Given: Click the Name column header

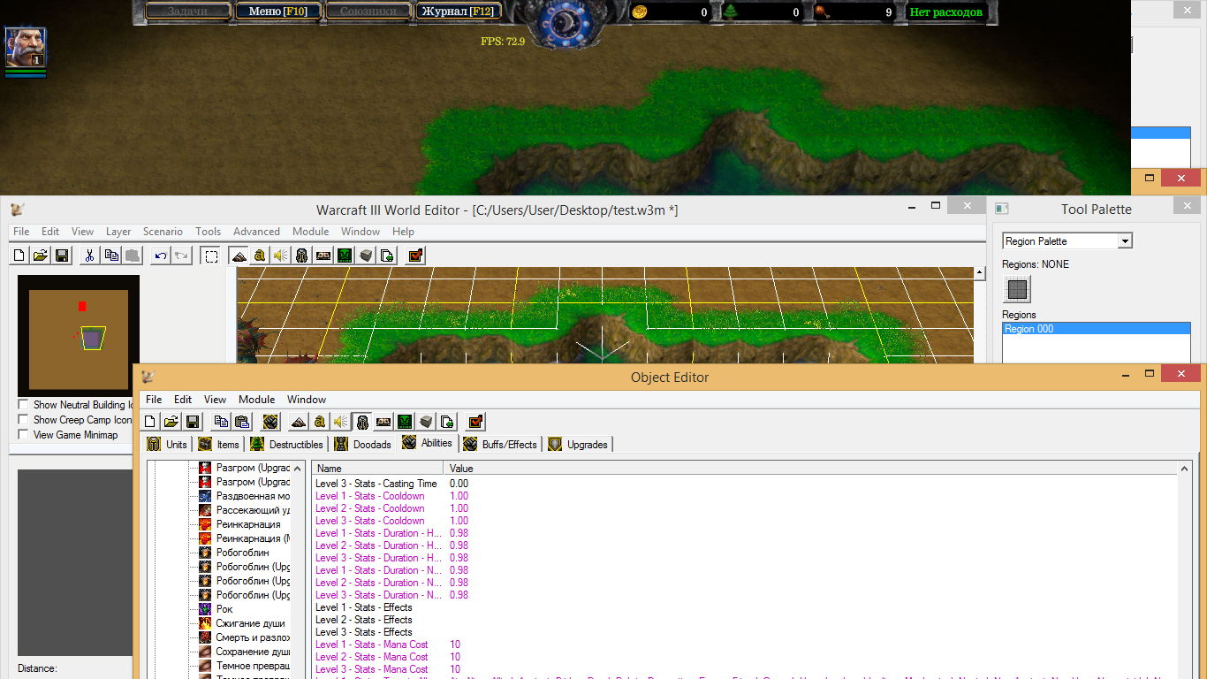Looking at the screenshot, I should tap(378, 469).
